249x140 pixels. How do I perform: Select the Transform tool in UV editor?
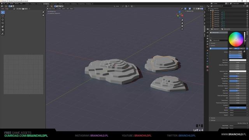pyautogui.click(x=3, y=30)
